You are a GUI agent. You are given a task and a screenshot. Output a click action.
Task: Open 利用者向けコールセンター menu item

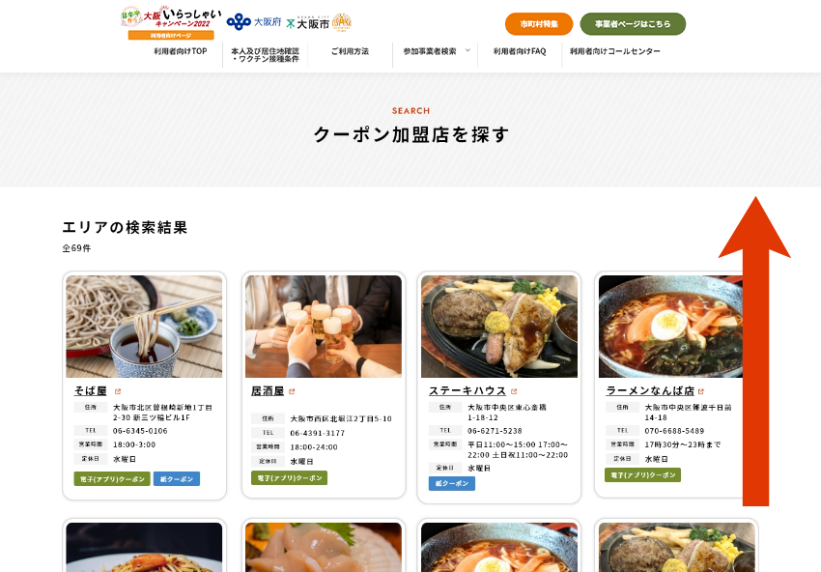[x=614, y=51]
